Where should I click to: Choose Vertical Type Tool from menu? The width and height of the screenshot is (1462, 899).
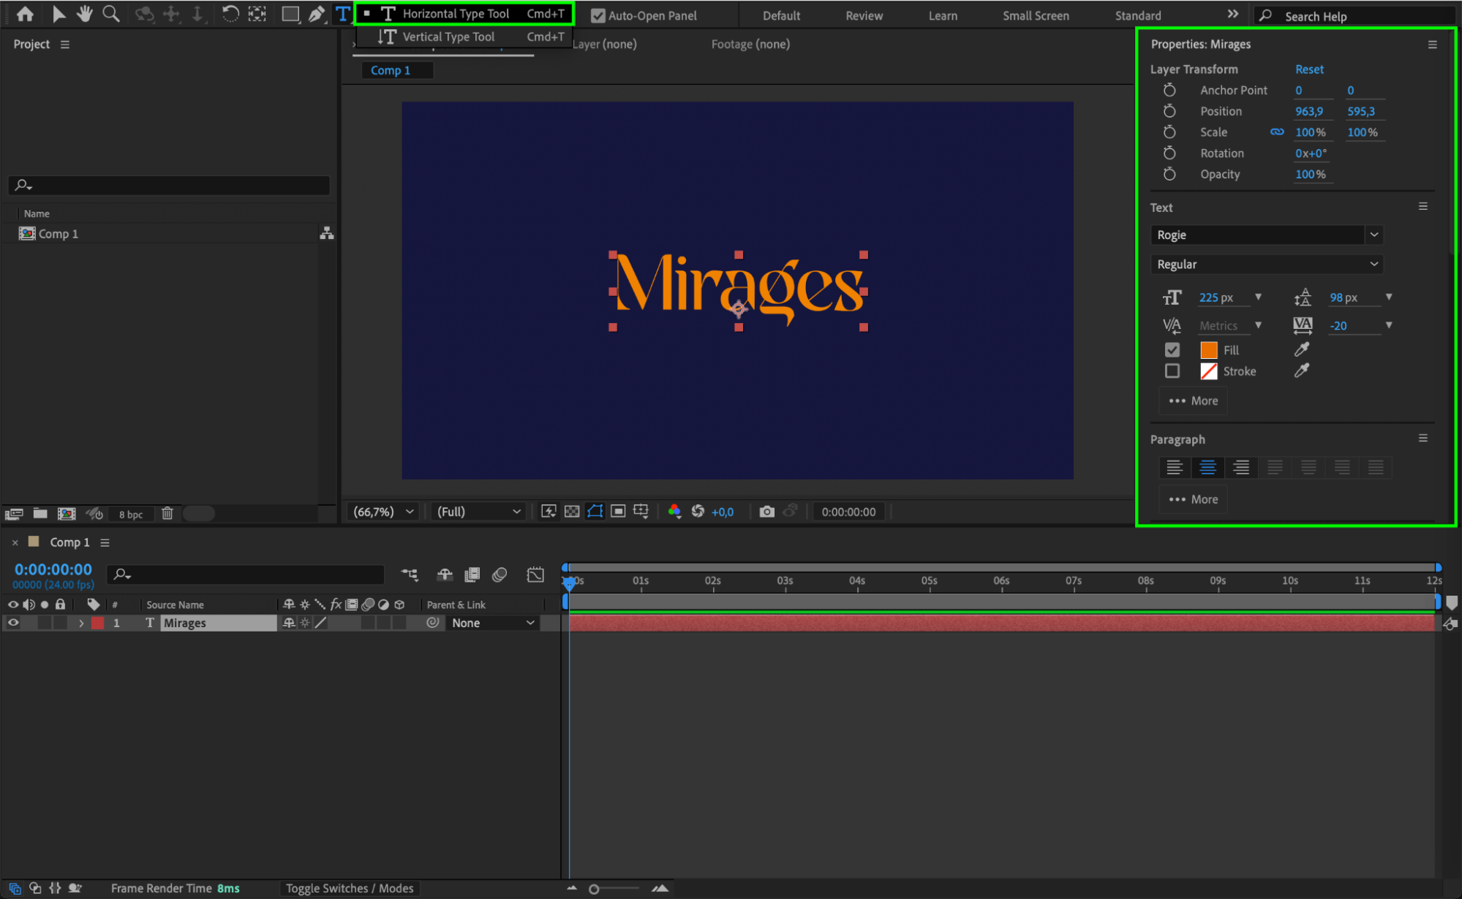448,37
